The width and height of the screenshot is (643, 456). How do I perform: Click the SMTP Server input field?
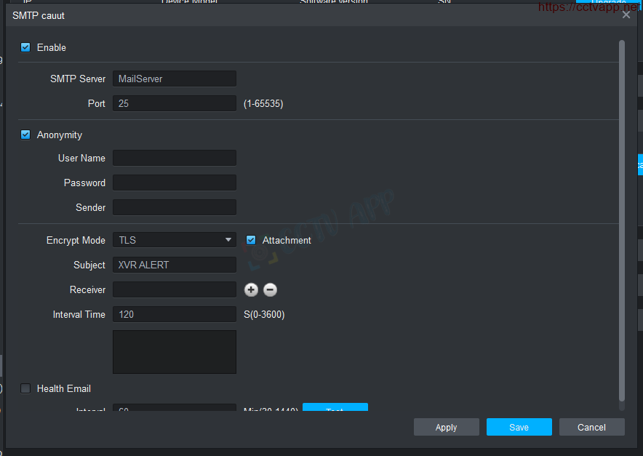(x=174, y=79)
